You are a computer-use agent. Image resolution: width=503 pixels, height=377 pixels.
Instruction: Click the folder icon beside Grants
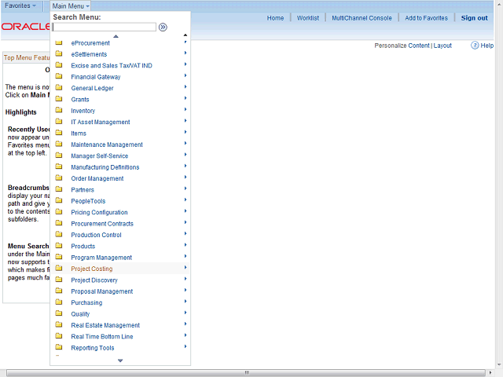(x=59, y=99)
